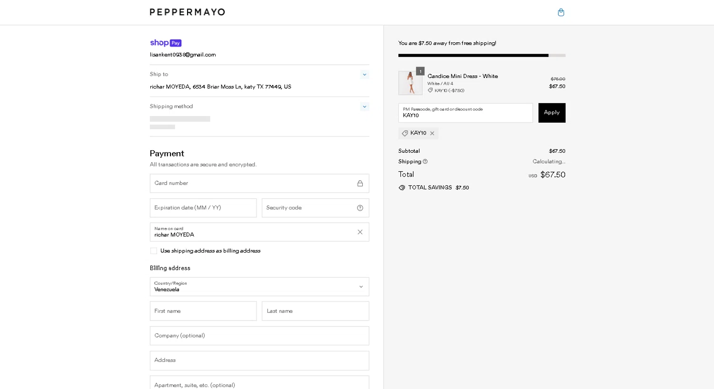The width and height of the screenshot is (714, 389).
Task: Click the Payment heading
Action: [167, 154]
